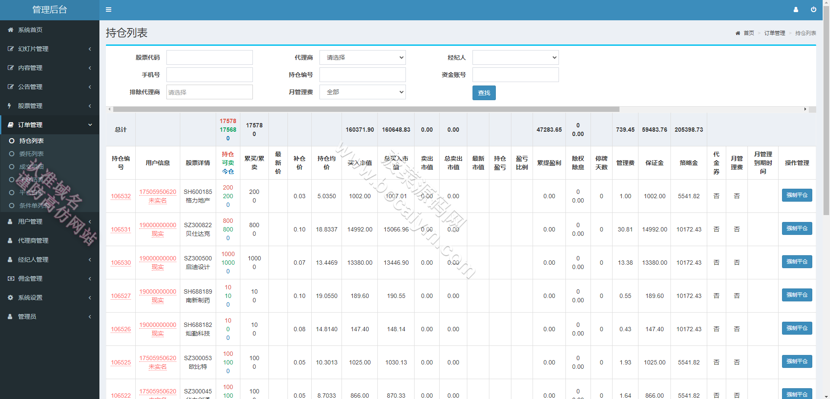Go to 订单管理 breadcrumb link
Image resolution: width=830 pixels, height=399 pixels.
pos(774,33)
